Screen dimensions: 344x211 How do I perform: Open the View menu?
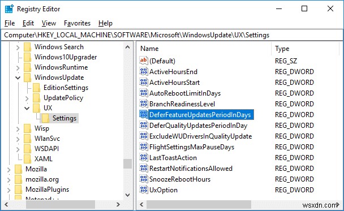click(x=49, y=23)
